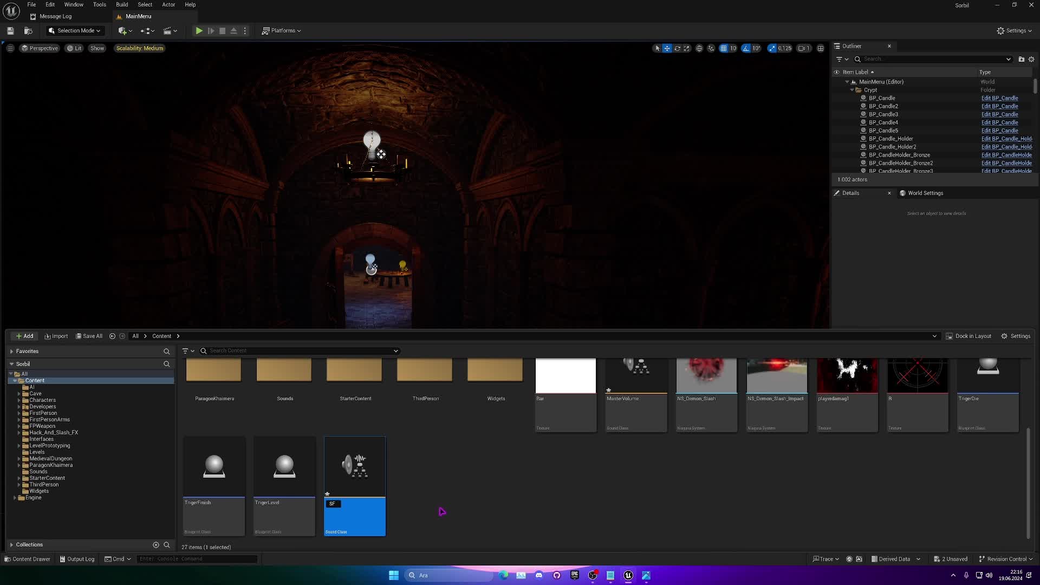
Task: Toggle rotation angle snapping
Action: click(x=746, y=48)
